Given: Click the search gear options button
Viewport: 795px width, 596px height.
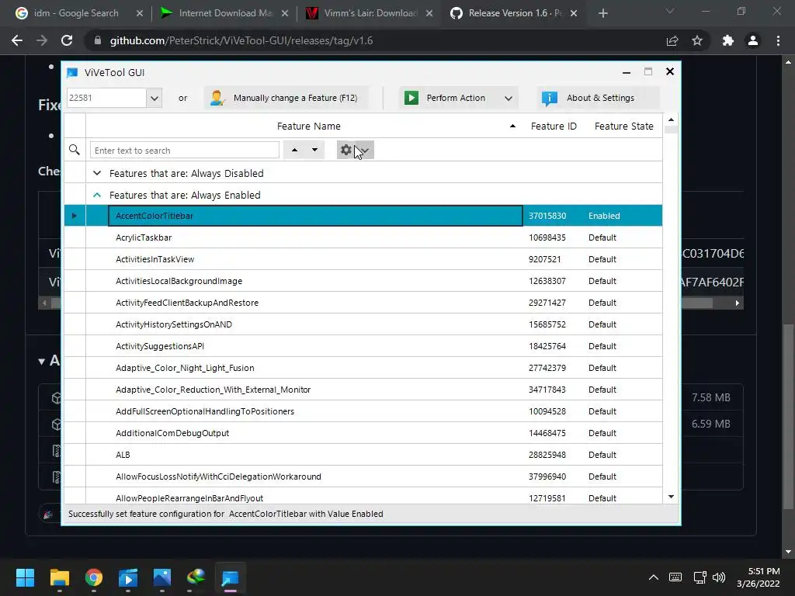Looking at the screenshot, I should (355, 150).
